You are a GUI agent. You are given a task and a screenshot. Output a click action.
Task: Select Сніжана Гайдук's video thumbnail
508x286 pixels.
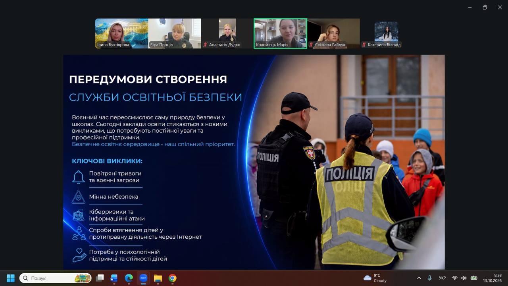pos(333,33)
